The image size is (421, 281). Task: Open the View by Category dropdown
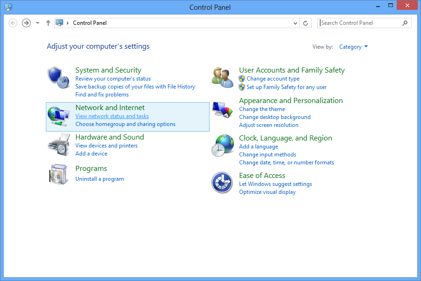point(353,47)
